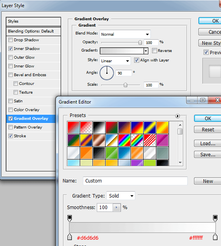Select the left opacity stop above gradient bar
Viewport: 221px width, 246px height.
[x=70, y=218]
